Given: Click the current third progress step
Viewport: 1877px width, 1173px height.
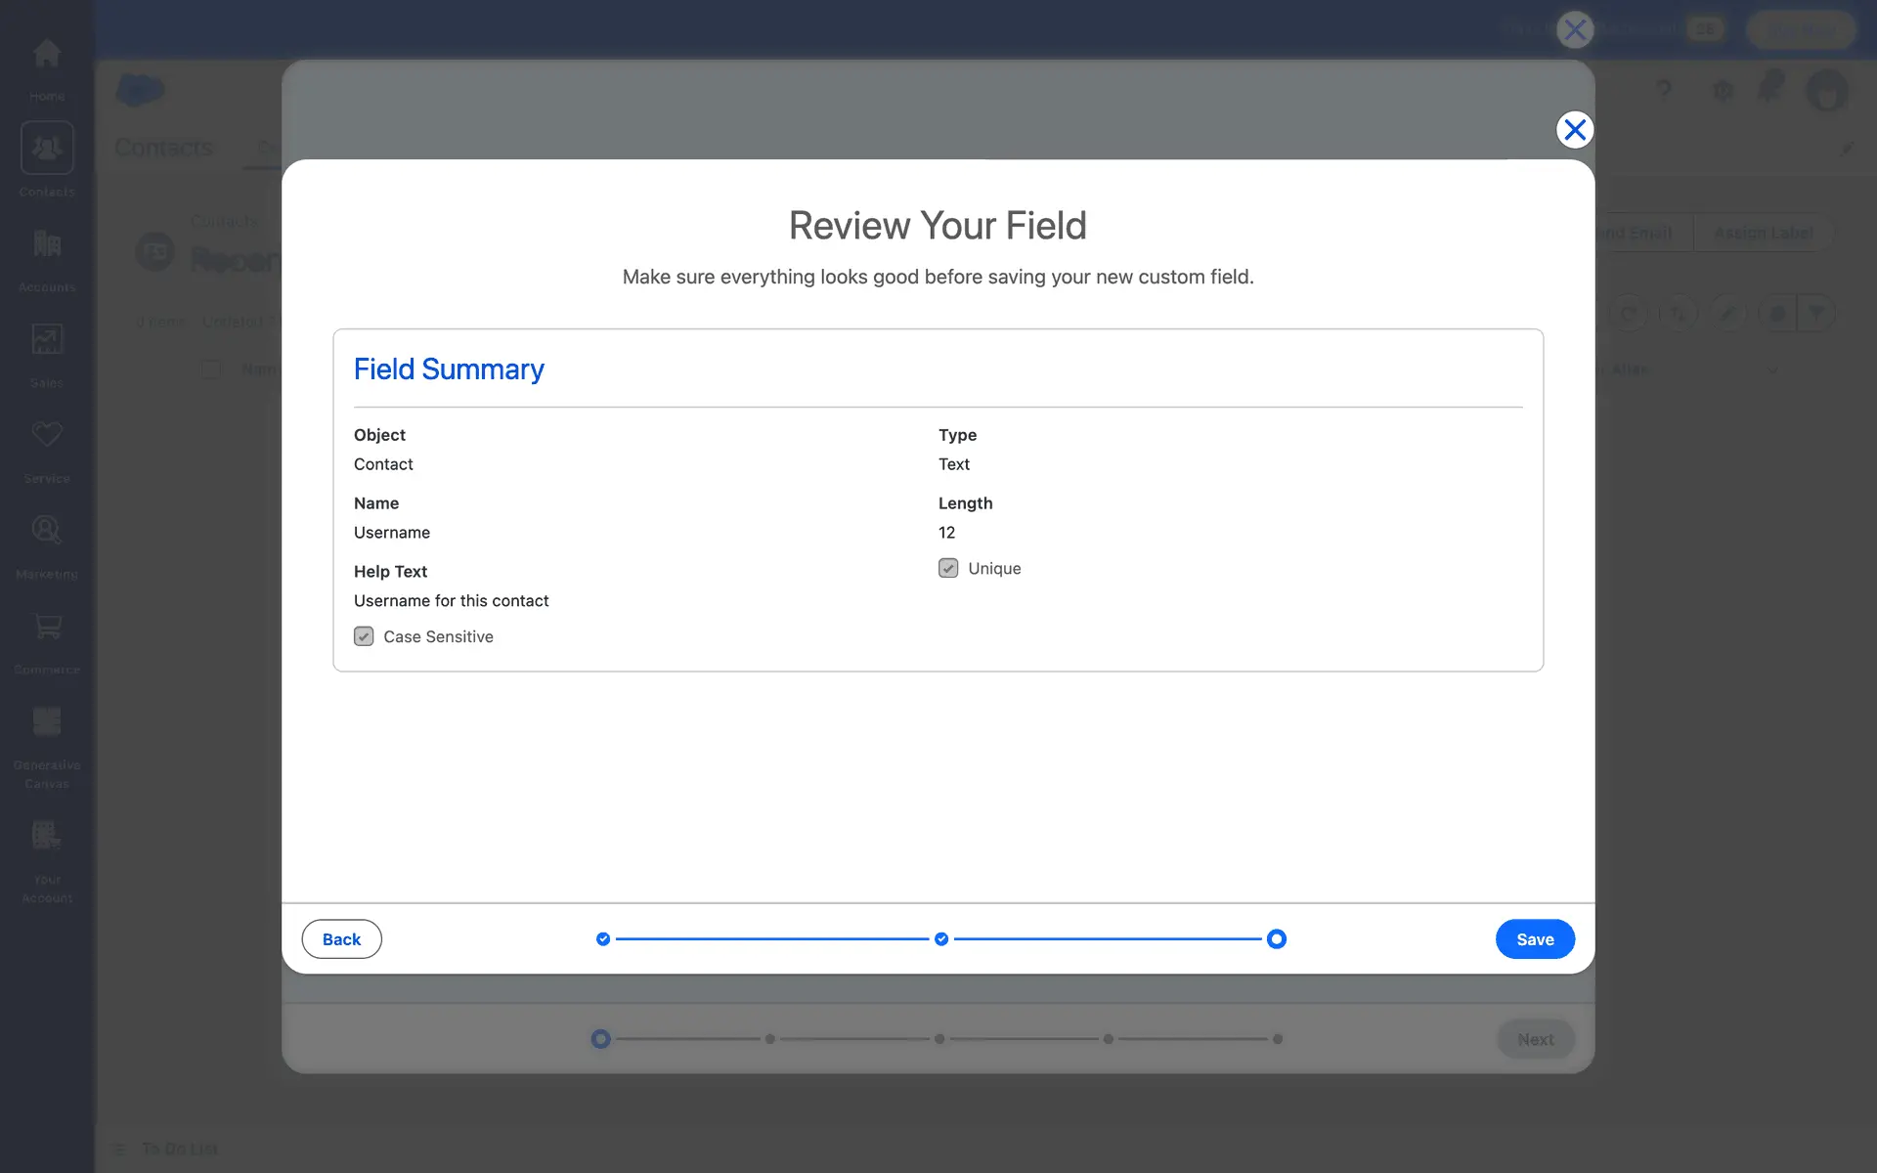Looking at the screenshot, I should pos(1276,939).
